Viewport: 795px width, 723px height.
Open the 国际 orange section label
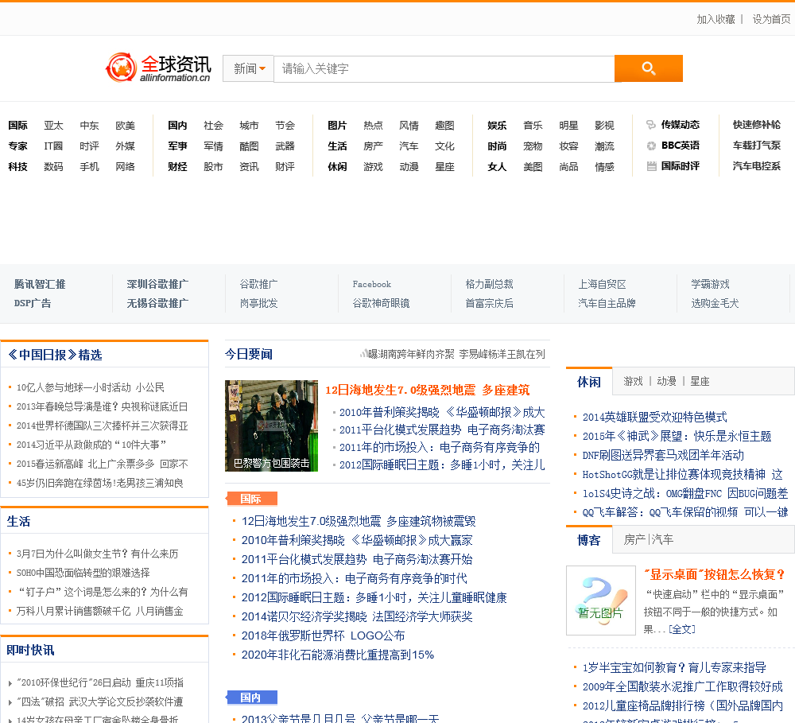pos(251,499)
